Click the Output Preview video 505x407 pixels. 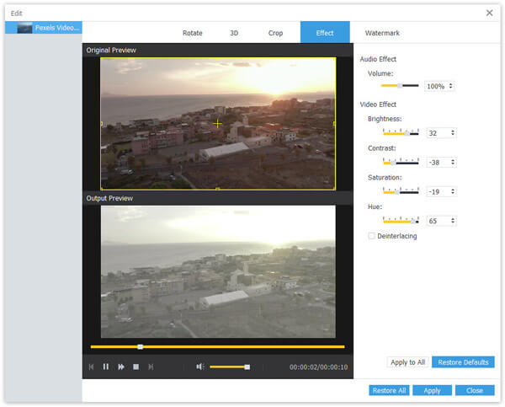click(218, 271)
